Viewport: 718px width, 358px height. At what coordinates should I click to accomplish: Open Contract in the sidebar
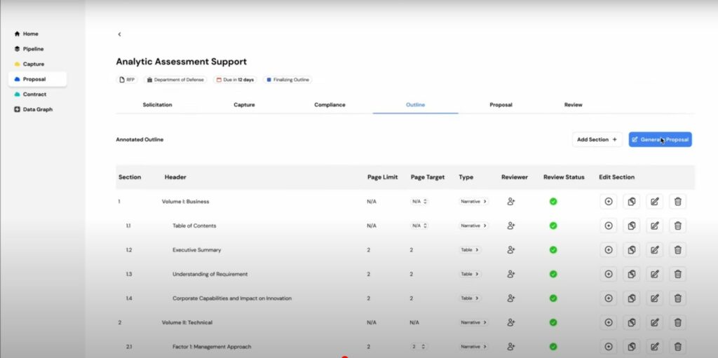click(30, 95)
